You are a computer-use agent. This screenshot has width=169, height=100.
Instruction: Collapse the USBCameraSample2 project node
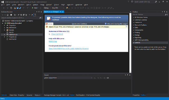click(x=3, y=23)
